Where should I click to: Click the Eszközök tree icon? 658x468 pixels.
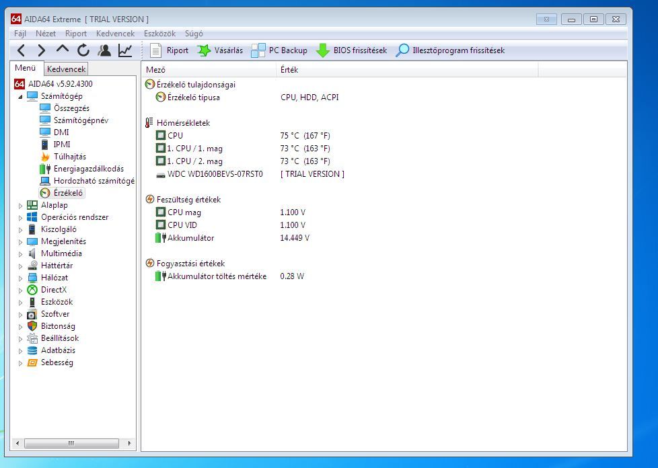[x=32, y=302]
